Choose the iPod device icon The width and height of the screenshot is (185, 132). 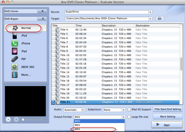[14, 36]
